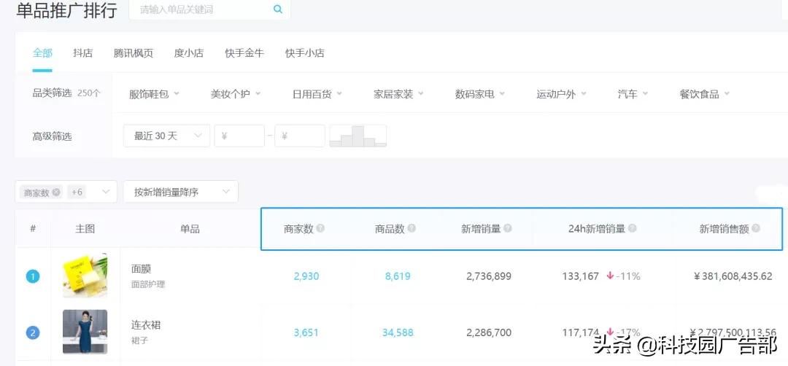
Task: Click the 面膜 product thumbnail
Action: pyautogui.click(x=85, y=276)
